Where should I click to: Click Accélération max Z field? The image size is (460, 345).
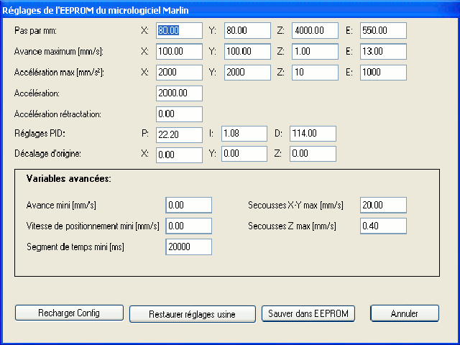pyautogui.click(x=314, y=73)
